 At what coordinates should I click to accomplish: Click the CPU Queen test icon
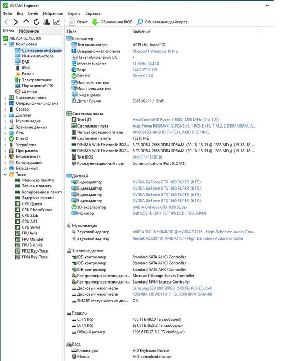[18, 204]
